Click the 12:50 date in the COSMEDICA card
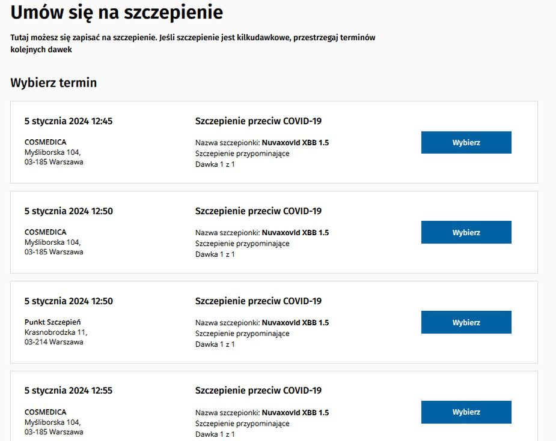Screen dimensions: 556x441 coord(69,211)
